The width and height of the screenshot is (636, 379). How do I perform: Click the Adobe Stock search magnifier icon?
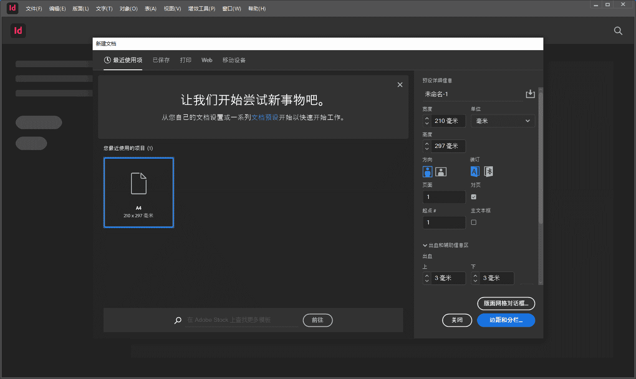click(x=178, y=320)
